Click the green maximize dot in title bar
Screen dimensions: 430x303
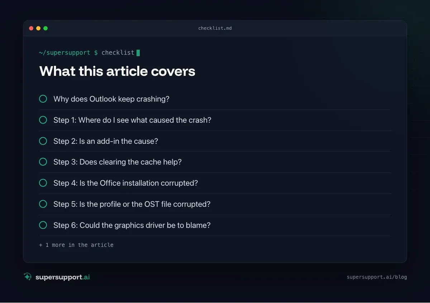[x=46, y=28]
